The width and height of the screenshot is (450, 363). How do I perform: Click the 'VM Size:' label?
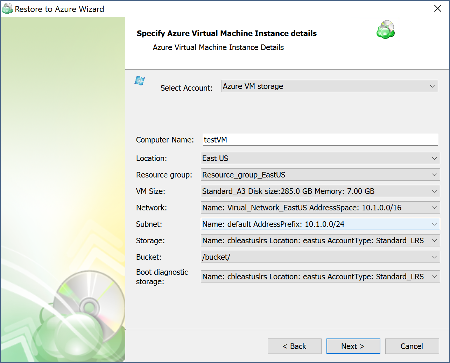pos(150,191)
